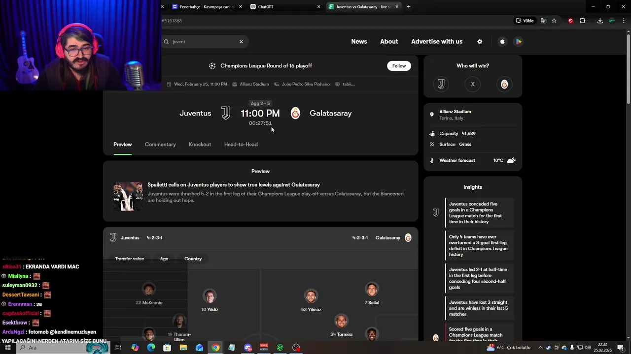Select the Country lineup filter
631x354 pixels.
(x=193, y=259)
